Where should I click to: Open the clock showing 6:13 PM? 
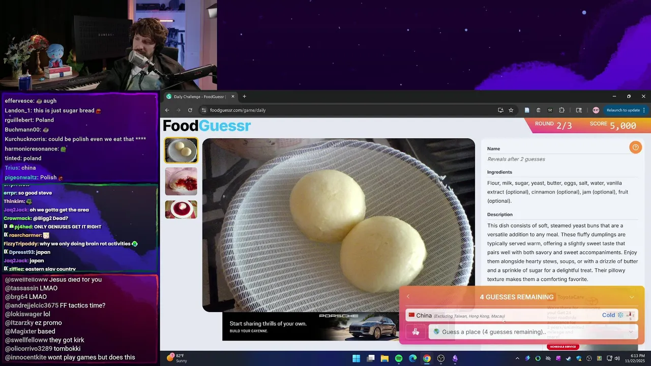pyautogui.click(x=634, y=358)
